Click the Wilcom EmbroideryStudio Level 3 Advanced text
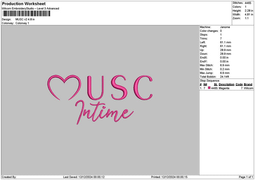This screenshot has height=180, width=255. click(x=31, y=8)
